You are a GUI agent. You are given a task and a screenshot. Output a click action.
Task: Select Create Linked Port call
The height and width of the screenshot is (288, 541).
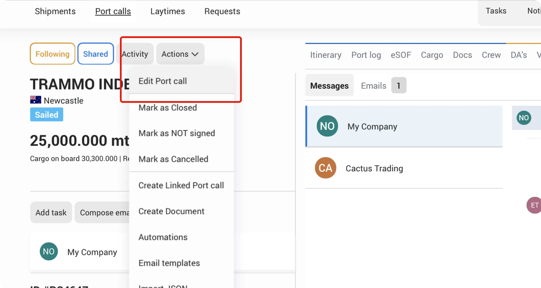[x=181, y=185]
